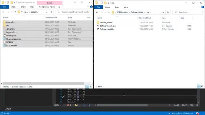Open help in the src Explorer window
The height and width of the screenshot is (115, 205).
coord(203,7)
